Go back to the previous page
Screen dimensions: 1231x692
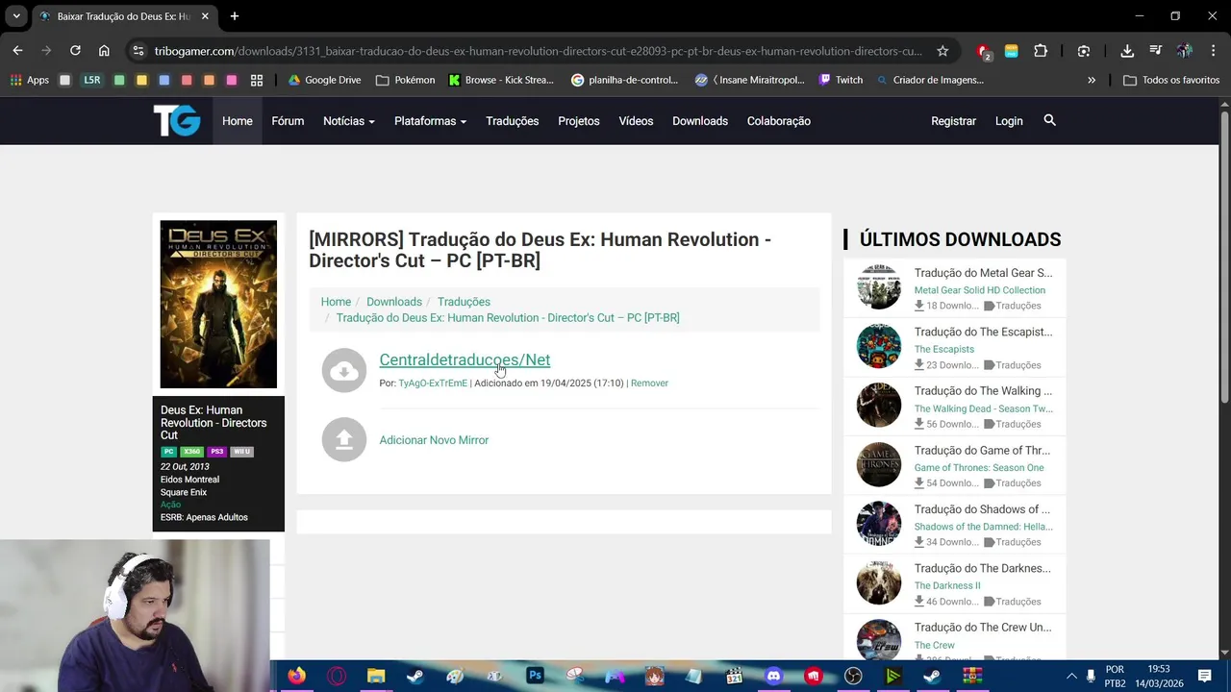[x=17, y=51]
